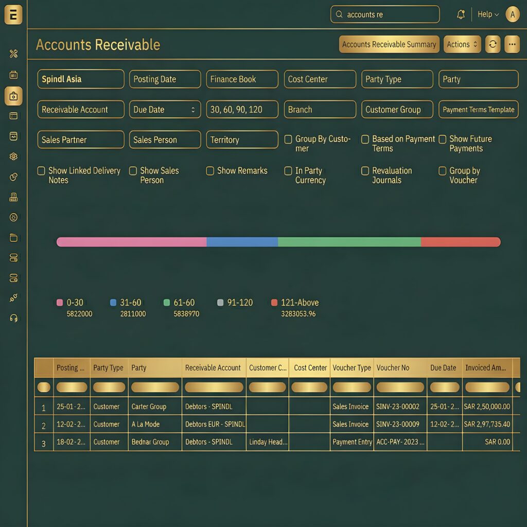Click the Voucher No column header
The image size is (527, 527).
pyautogui.click(x=393, y=368)
